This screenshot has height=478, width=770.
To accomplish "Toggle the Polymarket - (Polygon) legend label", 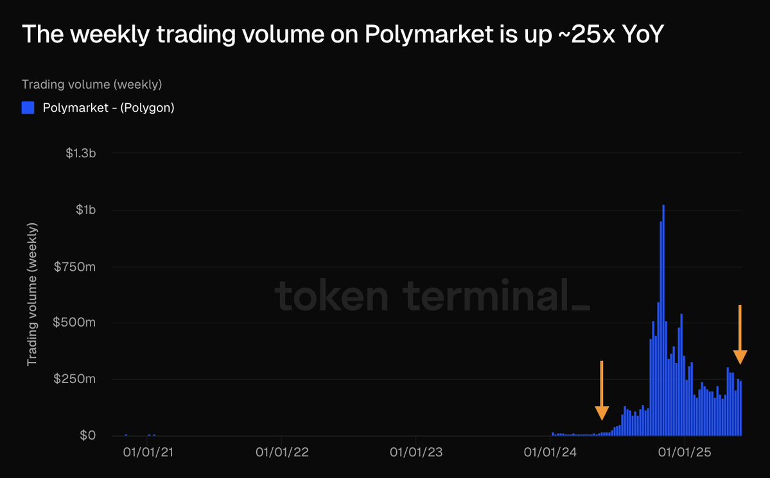I will tap(108, 108).
